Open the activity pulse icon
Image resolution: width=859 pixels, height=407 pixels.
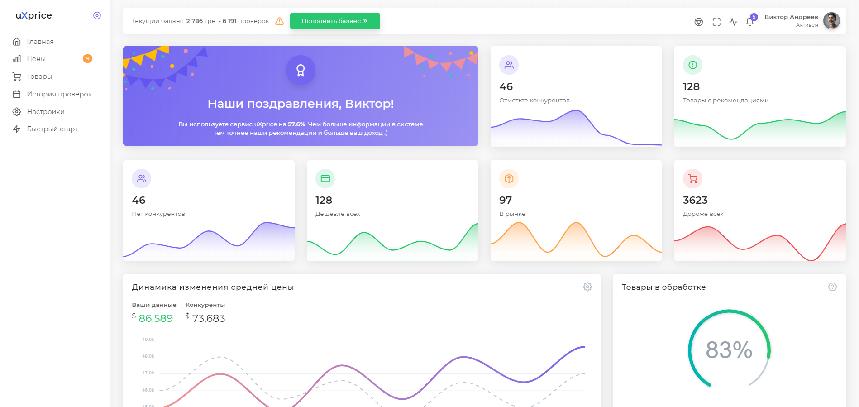pos(733,22)
